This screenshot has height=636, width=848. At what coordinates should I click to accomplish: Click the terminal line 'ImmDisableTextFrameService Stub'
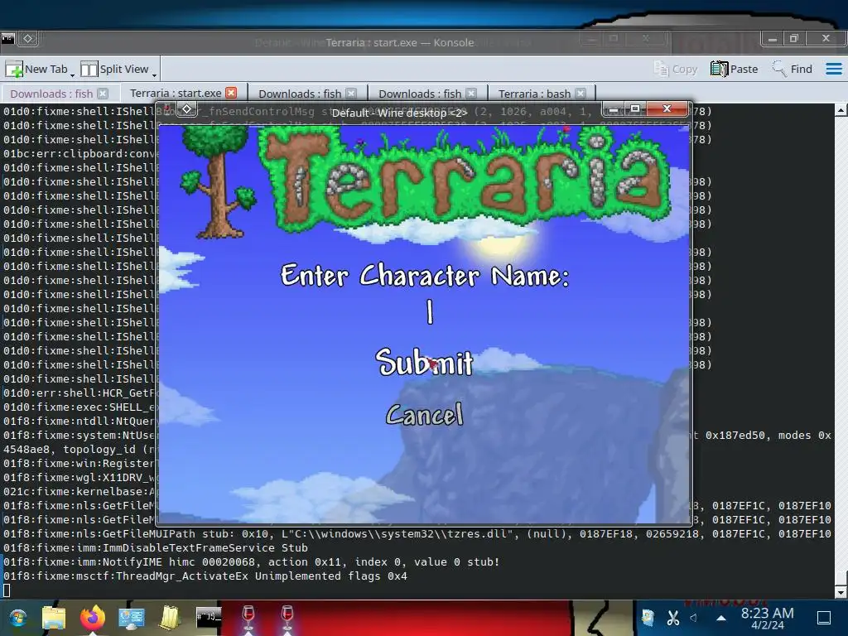coord(156,548)
